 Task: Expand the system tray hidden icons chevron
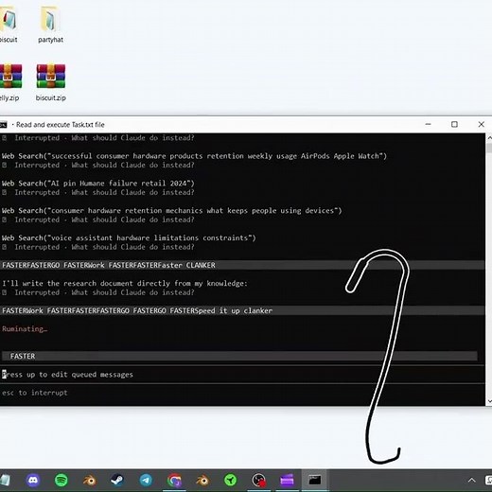(471, 481)
